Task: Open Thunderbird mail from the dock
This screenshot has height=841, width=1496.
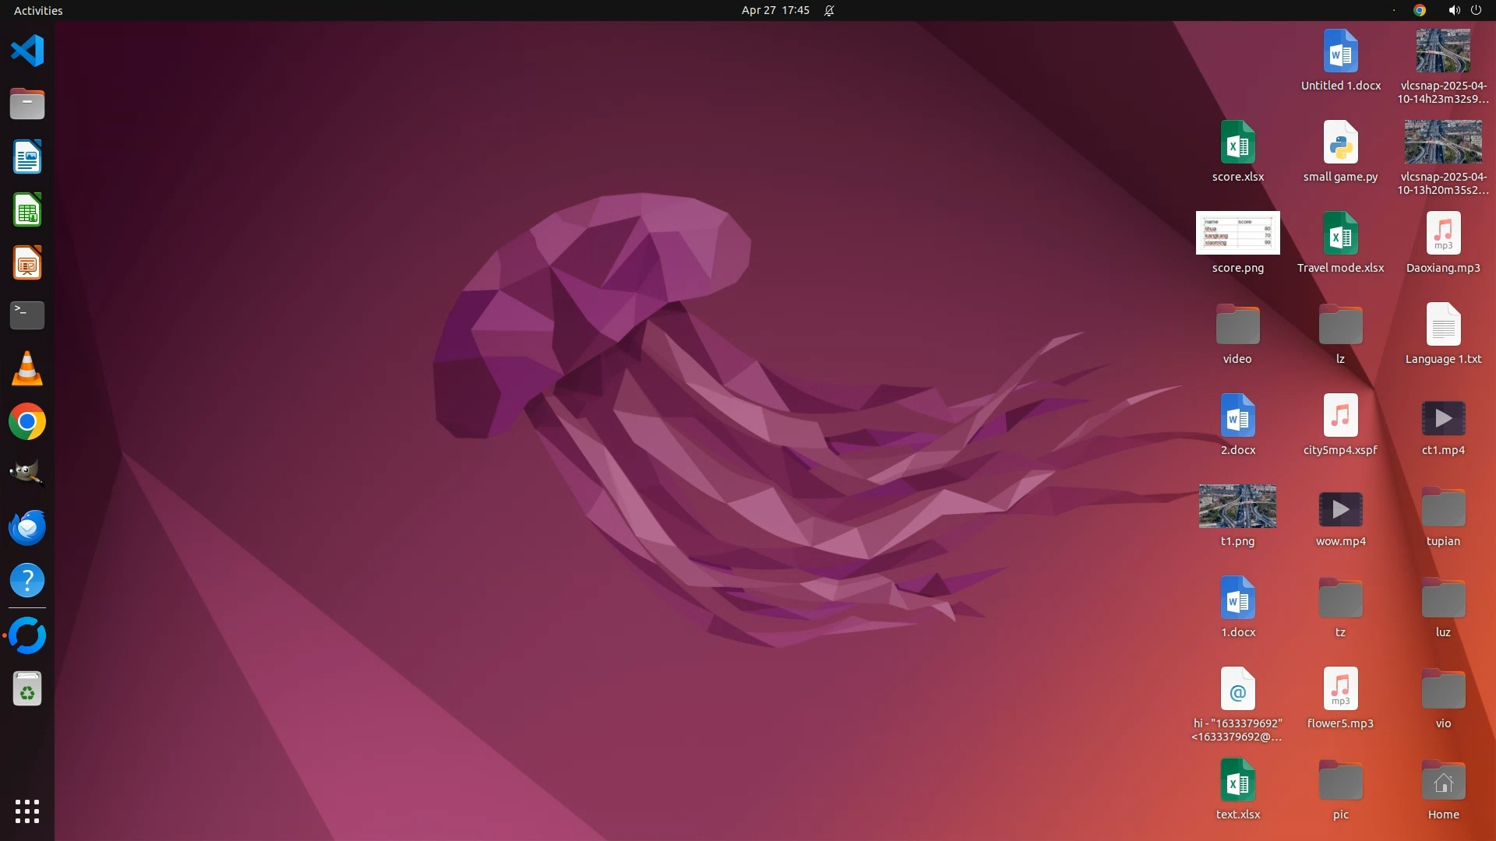Action: click(27, 527)
